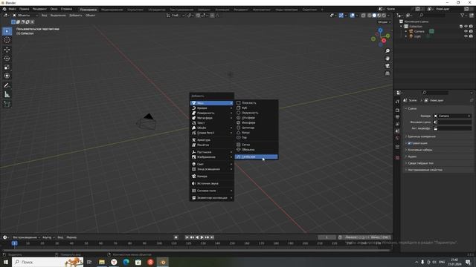Click the navigation gizmo Z axis
This screenshot has height=267, width=476.
point(380,30)
